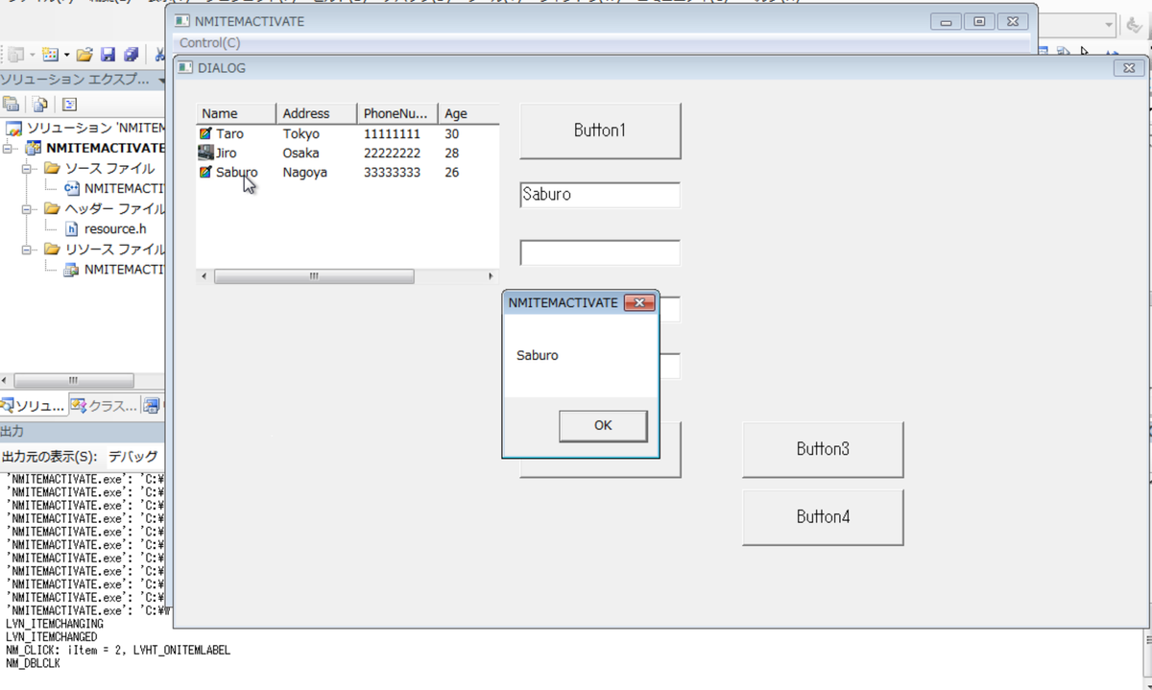Switch to the クラス... Class View tab
Image resolution: width=1152 pixels, height=690 pixels.
click(104, 406)
